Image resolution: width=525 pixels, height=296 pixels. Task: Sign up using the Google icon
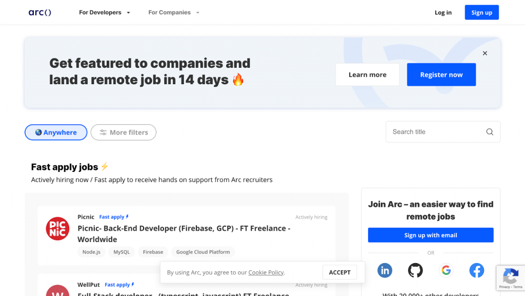coord(446,270)
